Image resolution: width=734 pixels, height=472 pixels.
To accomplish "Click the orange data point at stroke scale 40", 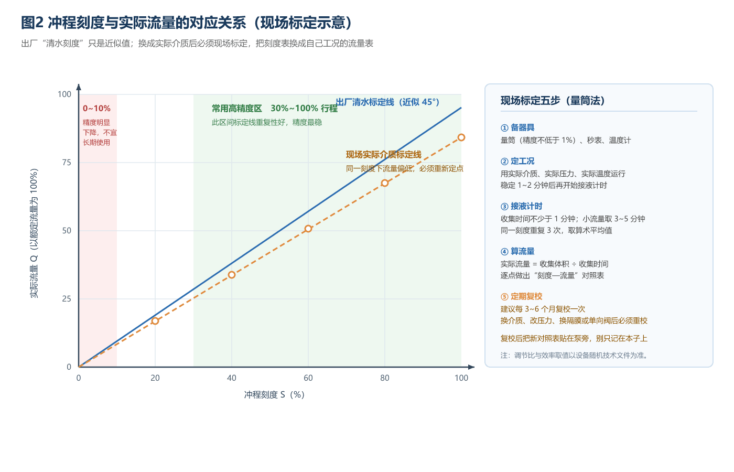I will 232,275.
